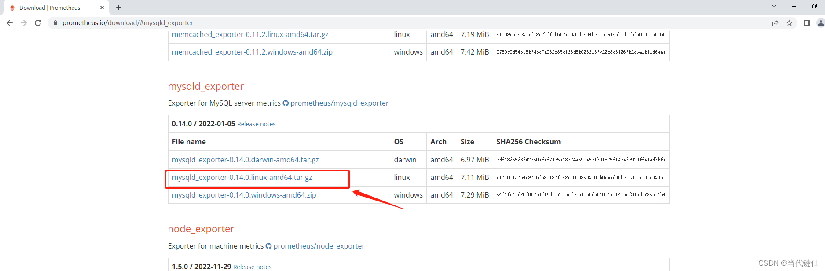Select the checksum starting with 9df18d55

coord(581,160)
